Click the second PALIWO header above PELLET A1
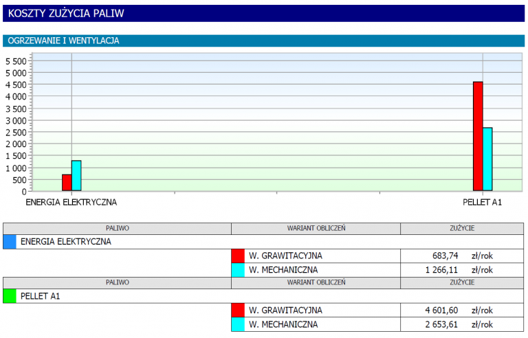Screen dimensions: 528x338 [117, 283]
